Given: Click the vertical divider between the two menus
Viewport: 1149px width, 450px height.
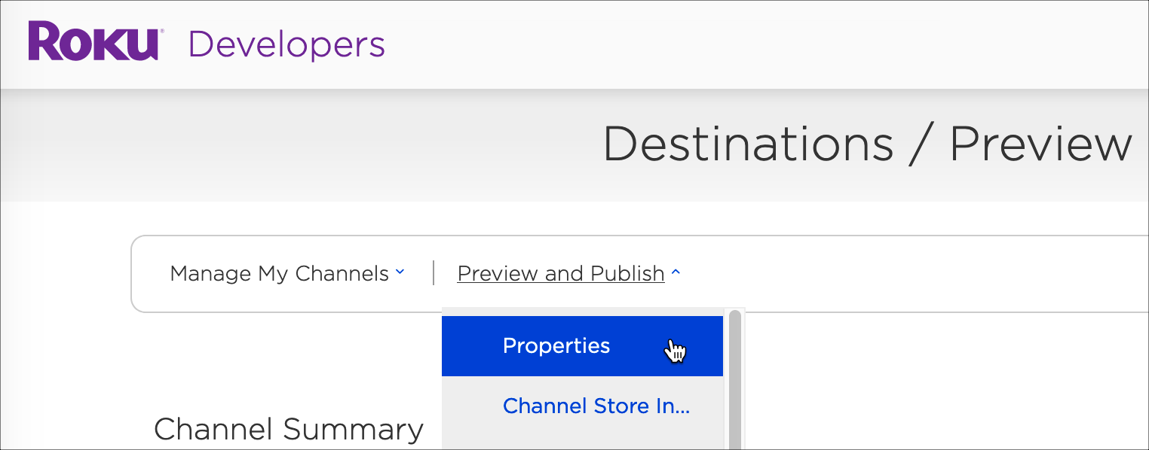Looking at the screenshot, I should (434, 273).
